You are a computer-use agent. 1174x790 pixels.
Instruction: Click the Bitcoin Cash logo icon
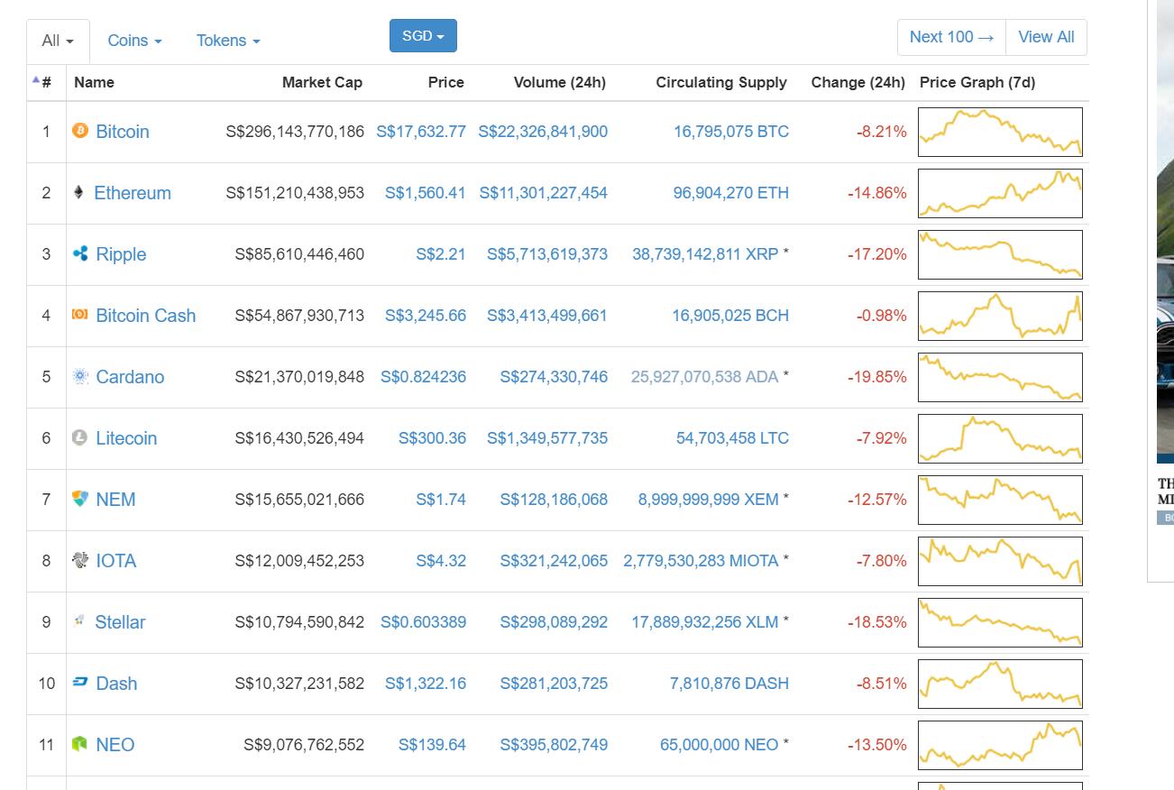click(80, 315)
